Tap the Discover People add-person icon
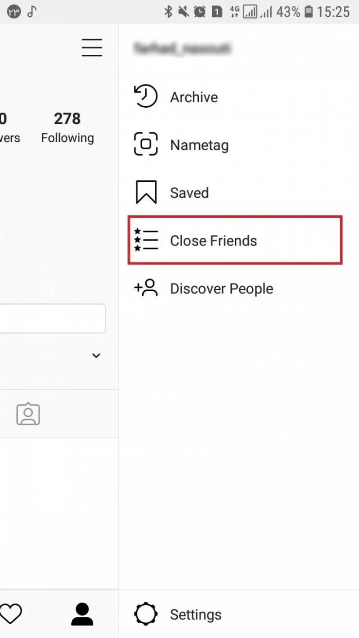The height and width of the screenshot is (638, 359). pos(146,288)
